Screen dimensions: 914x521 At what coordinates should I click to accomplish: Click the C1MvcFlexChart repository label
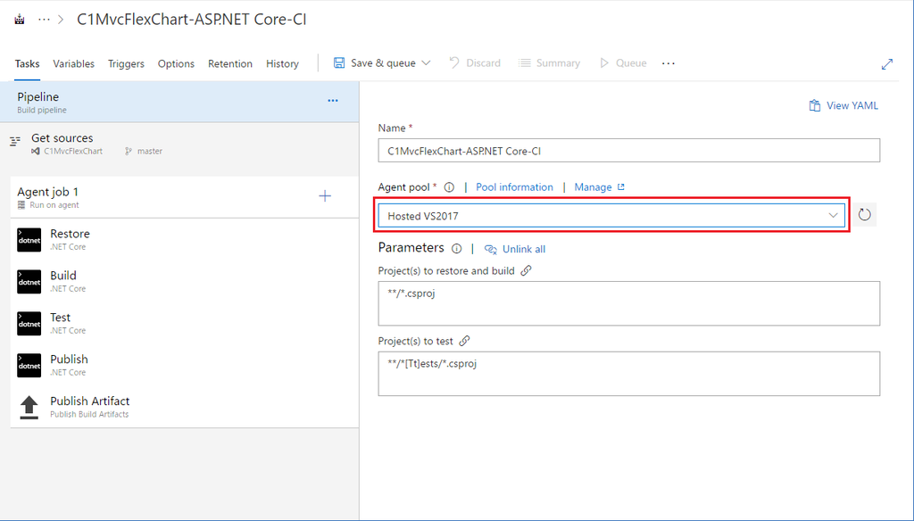[73, 151]
